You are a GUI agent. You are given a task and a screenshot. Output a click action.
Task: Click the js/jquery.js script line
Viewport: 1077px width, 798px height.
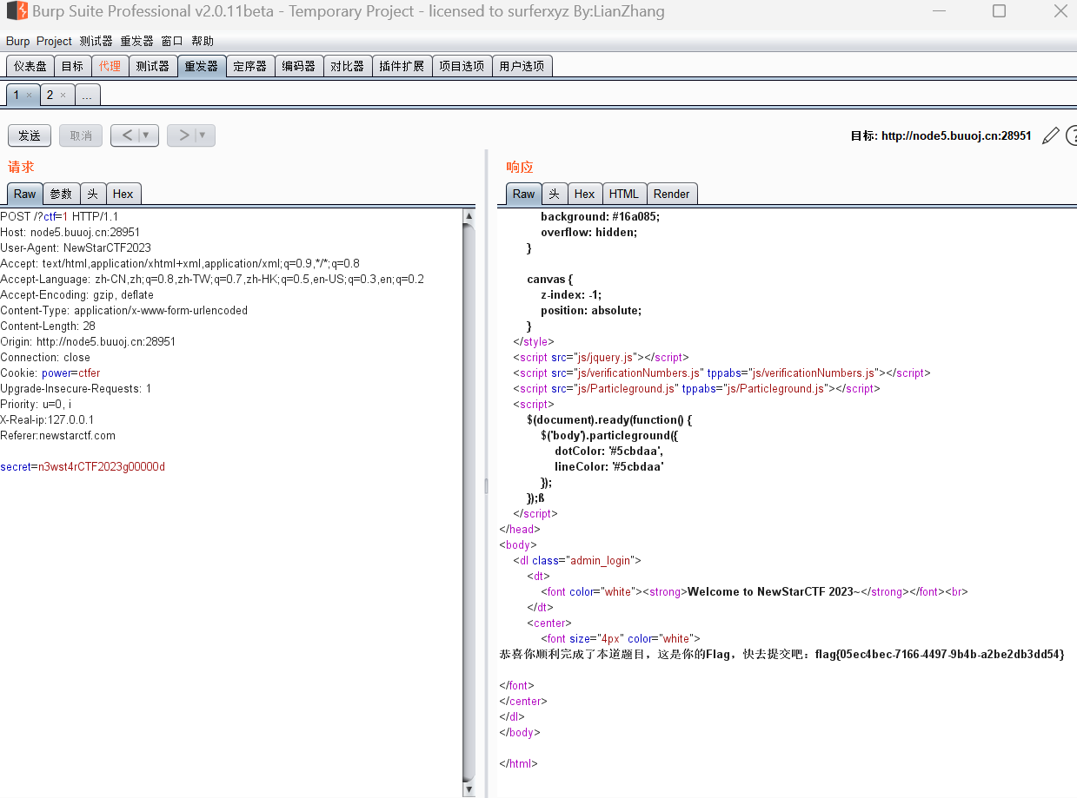[601, 357]
